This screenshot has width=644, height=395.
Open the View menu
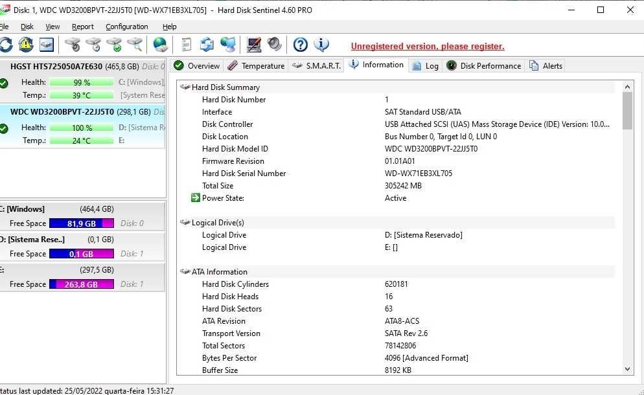coord(52,27)
